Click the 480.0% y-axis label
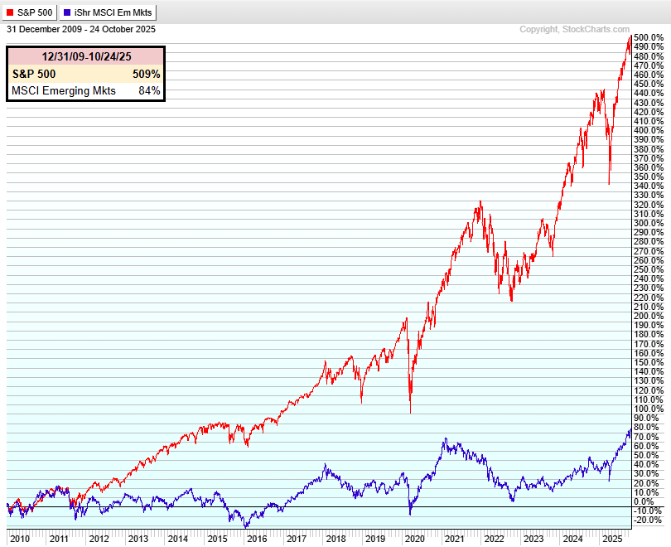This screenshot has height=547, width=671. [649, 56]
